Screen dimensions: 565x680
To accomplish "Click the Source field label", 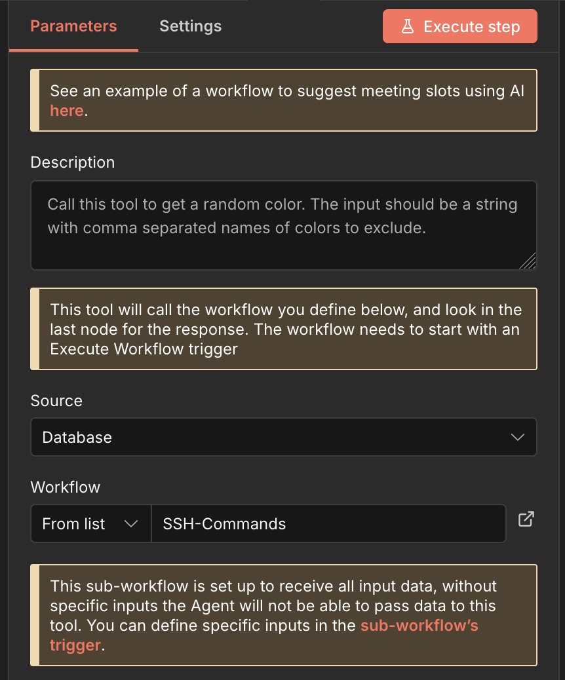I will [56, 401].
